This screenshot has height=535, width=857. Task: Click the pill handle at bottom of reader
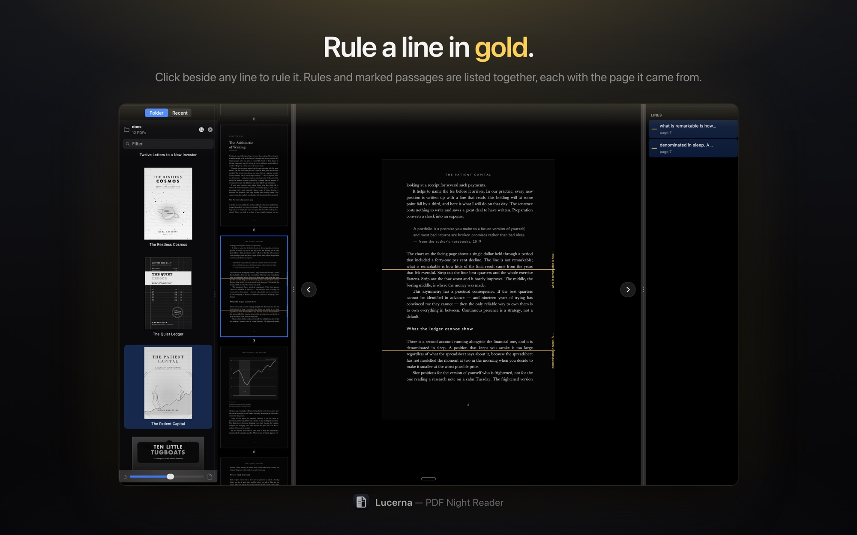coord(428,479)
